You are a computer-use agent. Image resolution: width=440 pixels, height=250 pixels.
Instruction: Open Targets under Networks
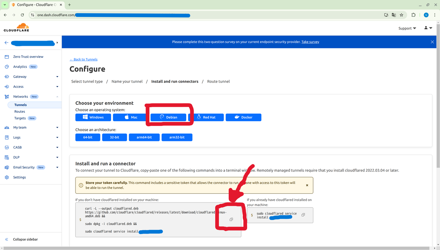click(x=20, y=118)
